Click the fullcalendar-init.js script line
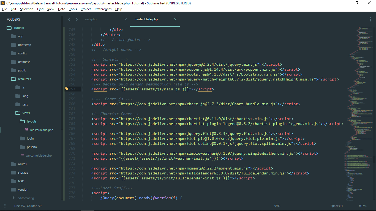 pos(173,178)
